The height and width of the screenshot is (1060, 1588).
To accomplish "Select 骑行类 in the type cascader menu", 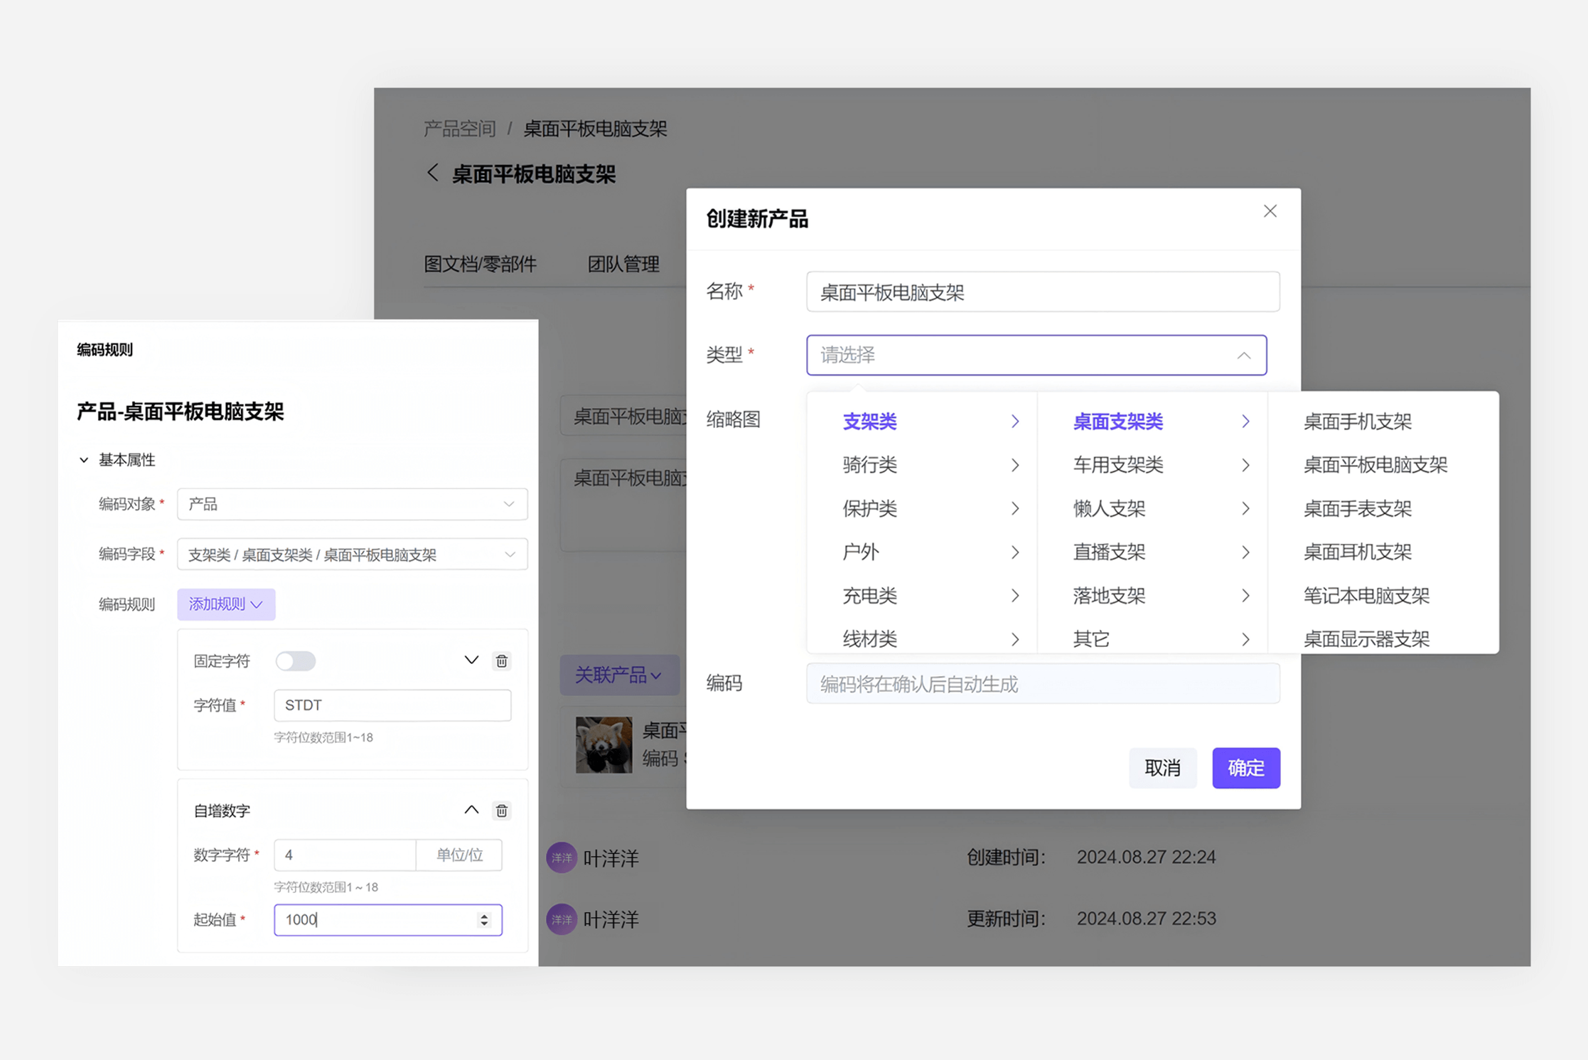I will (869, 465).
